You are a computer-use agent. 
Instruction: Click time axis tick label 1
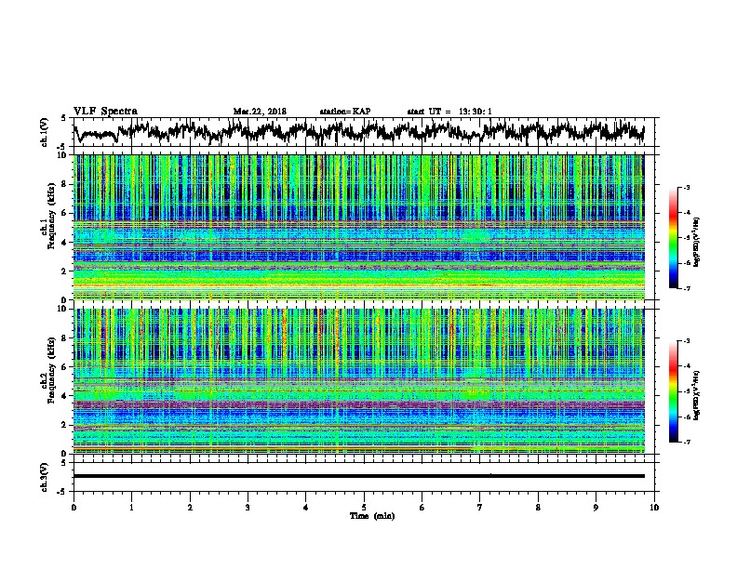coord(131,508)
